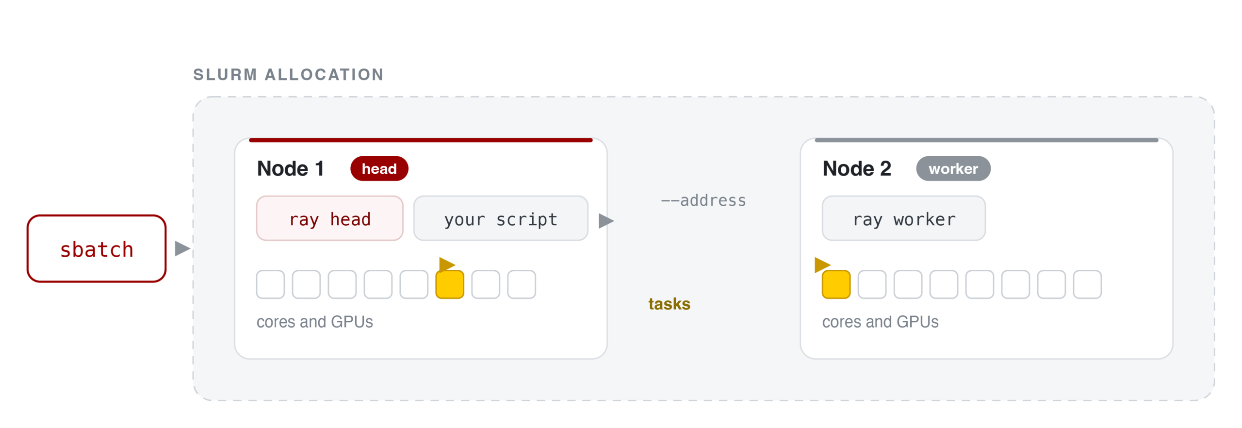Screen dimensions: 1242x428
Task: Click the gold arrow above Node 1's yellow core
Action: coord(446,264)
